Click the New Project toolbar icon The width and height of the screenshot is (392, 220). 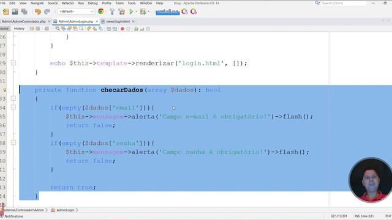(6, 12)
